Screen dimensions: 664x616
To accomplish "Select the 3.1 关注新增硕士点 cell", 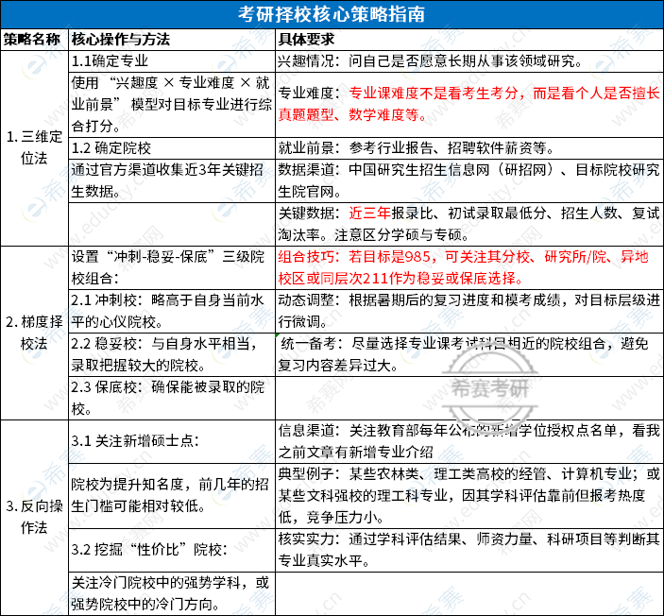I will 136,440.
